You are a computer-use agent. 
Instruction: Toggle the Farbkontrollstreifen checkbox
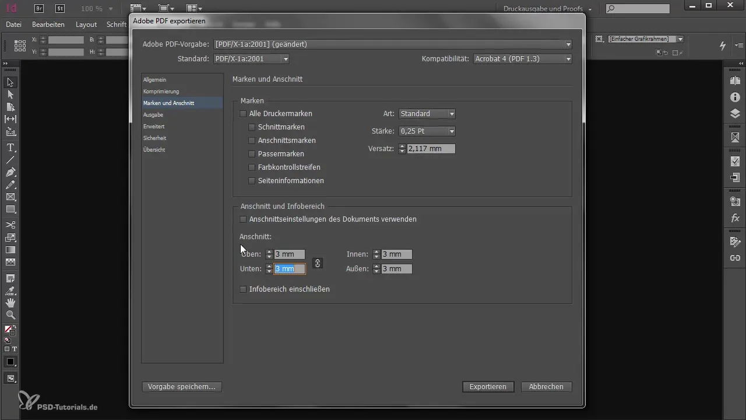[x=252, y=167]
